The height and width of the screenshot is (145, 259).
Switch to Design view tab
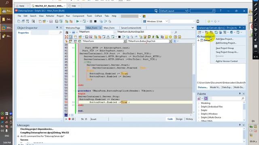[179, 119]
